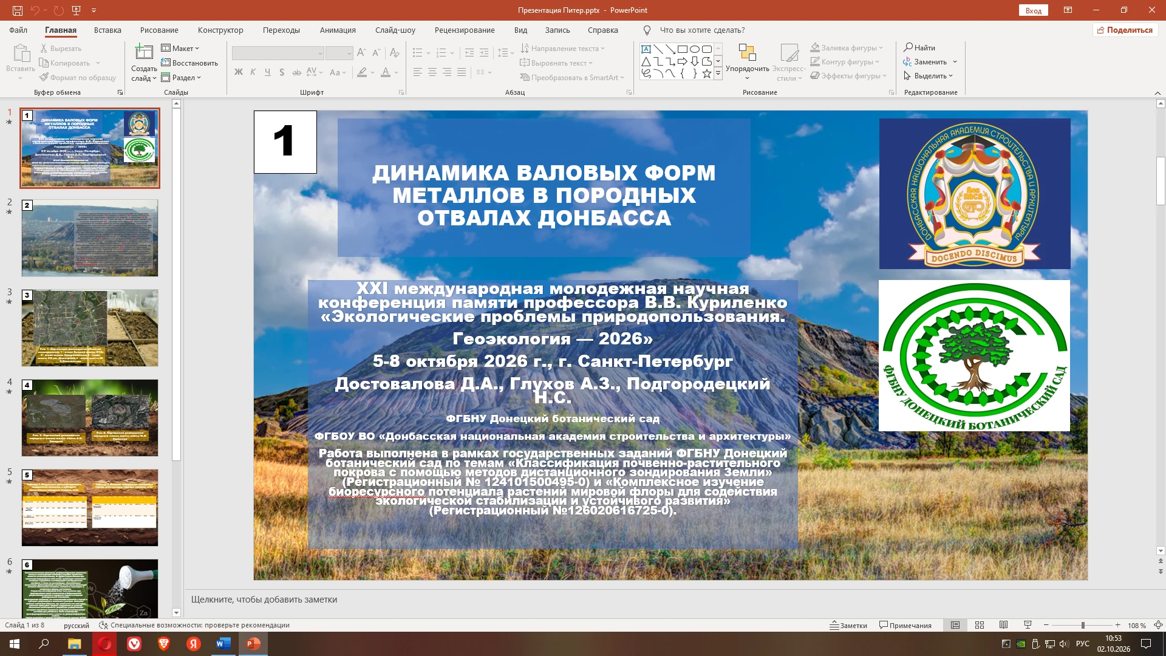This screenshot has height=656, width=1166.
Task: Expand the shapes gallery more arrow
Action: click(718, 73)
